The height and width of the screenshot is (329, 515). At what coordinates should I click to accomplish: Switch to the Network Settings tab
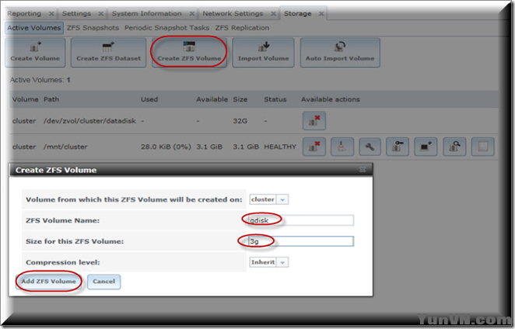pos(233,13)
